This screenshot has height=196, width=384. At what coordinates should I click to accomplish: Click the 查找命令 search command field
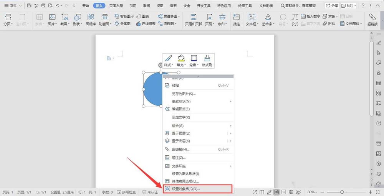(298, 5)
